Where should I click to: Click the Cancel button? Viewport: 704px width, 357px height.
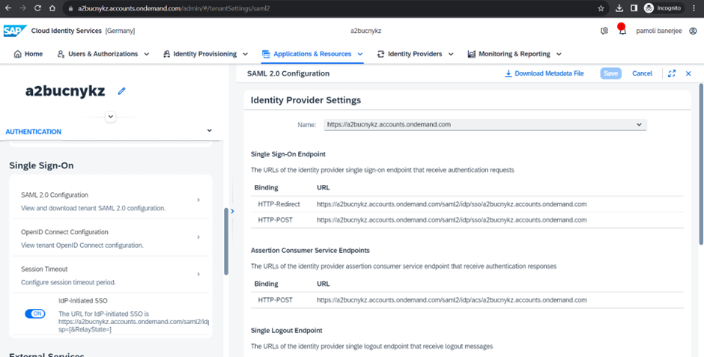coord(642,73)
